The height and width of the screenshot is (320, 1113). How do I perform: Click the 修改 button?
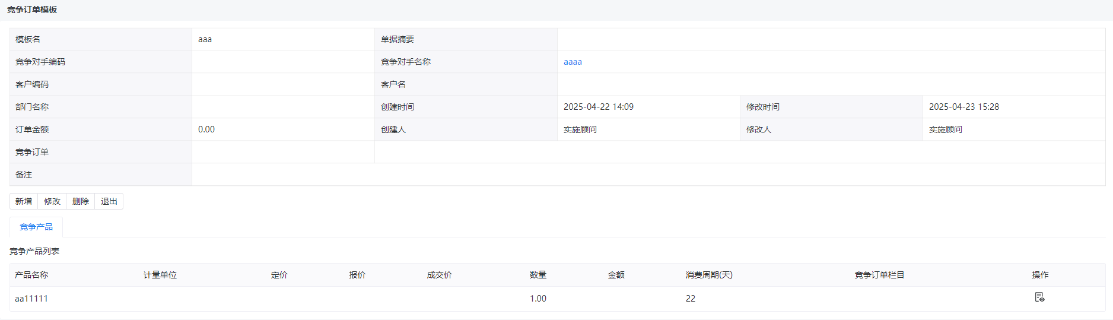(x=52, y=201)
